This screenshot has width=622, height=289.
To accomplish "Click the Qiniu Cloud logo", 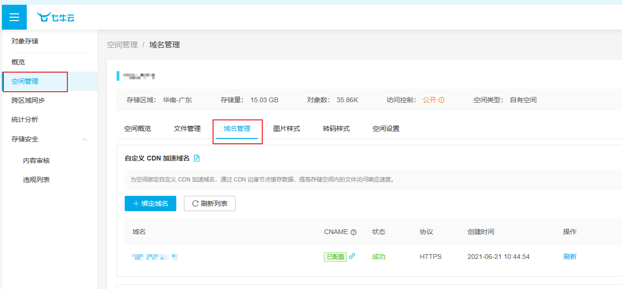I will pyautogui.click(x=56, y=18).
